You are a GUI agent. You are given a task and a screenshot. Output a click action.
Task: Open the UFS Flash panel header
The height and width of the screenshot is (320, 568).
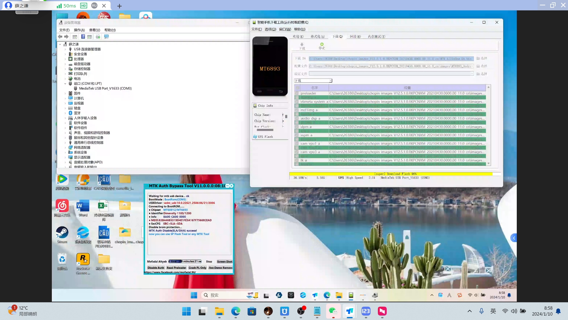(x=270, y=137)
